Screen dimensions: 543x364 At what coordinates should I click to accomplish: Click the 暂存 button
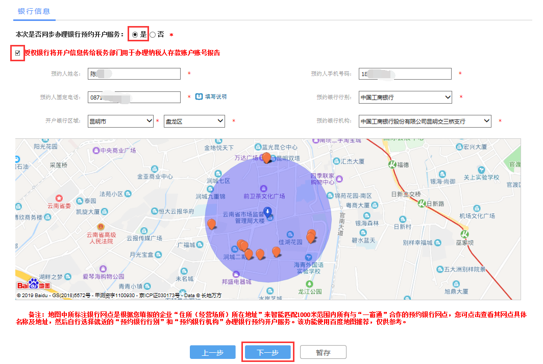click(x=323, y=352)
